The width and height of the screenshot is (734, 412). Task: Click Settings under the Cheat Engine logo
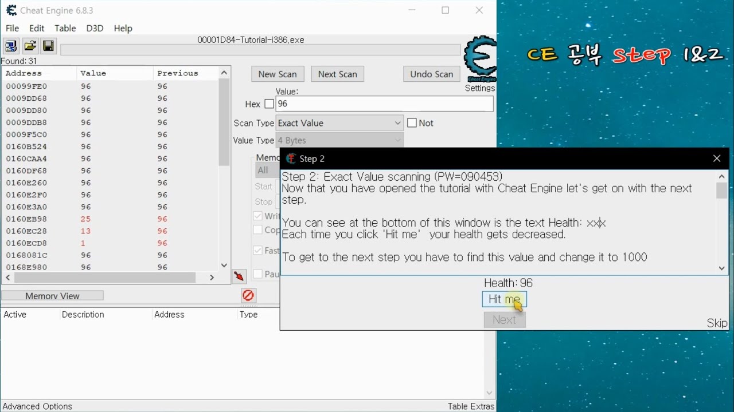480,88
